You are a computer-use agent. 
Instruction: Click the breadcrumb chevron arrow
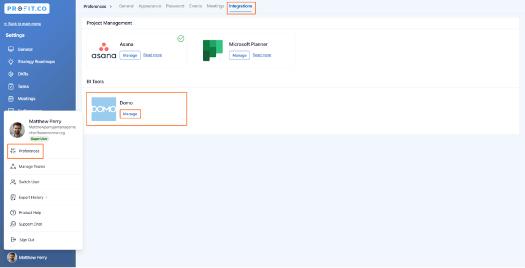[111, 6]
